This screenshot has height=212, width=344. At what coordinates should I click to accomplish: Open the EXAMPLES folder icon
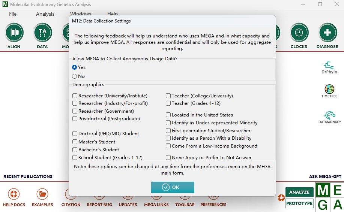(x=42, y=194)
